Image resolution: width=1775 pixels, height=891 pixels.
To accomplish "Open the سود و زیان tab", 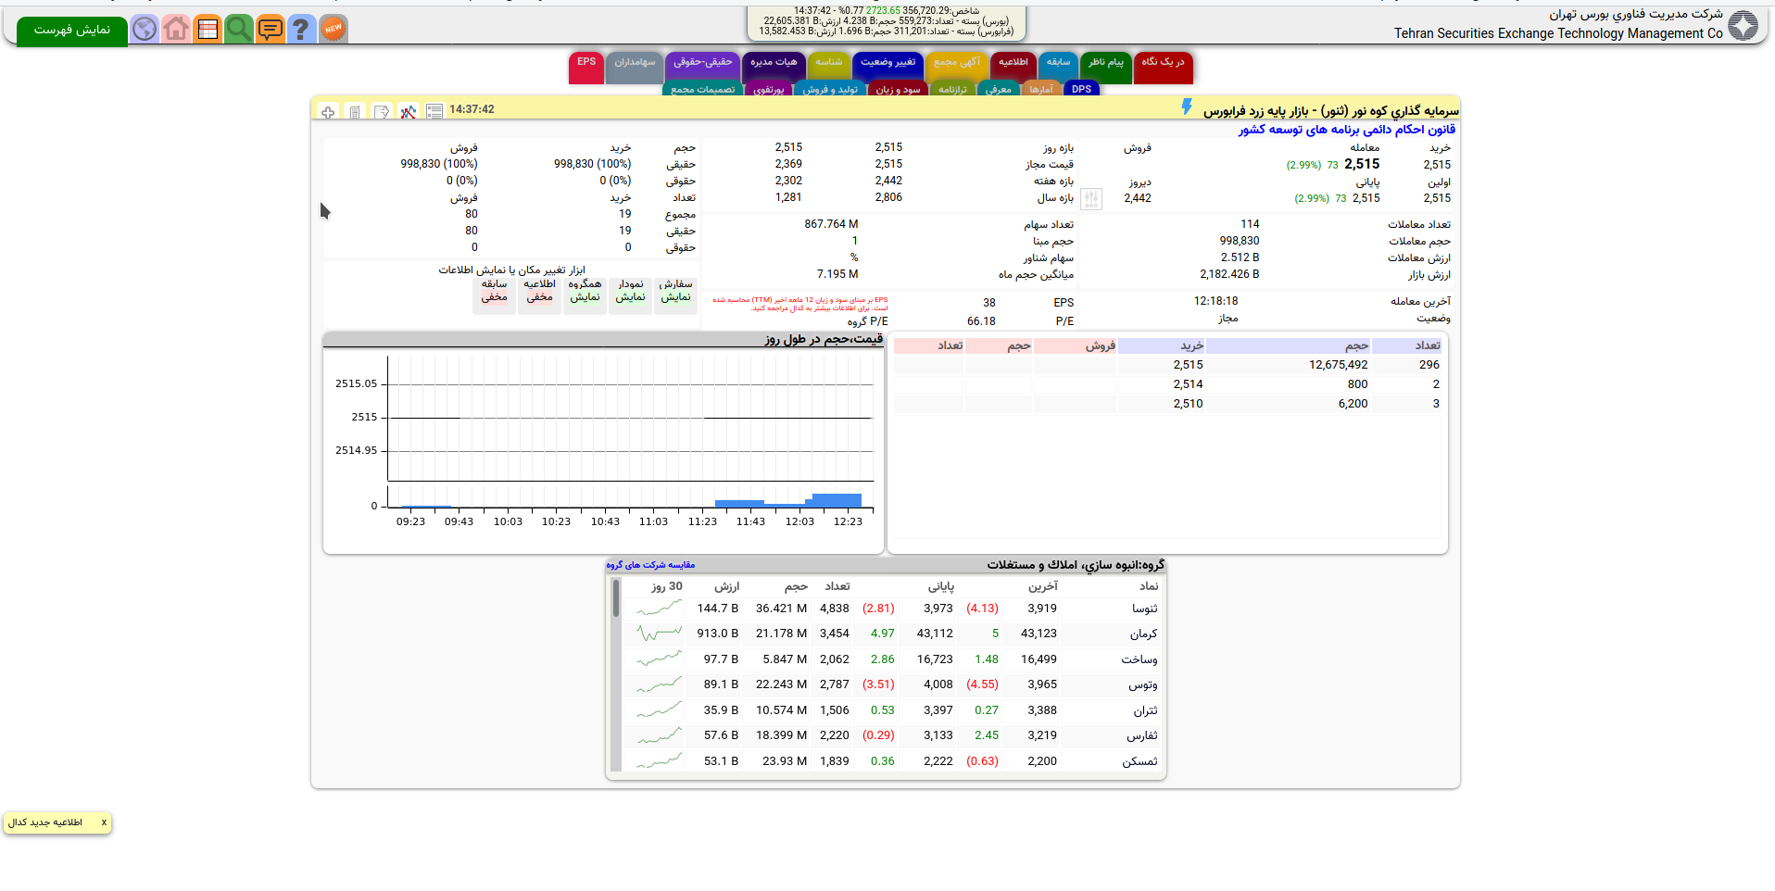I will [x=898, y=89].
